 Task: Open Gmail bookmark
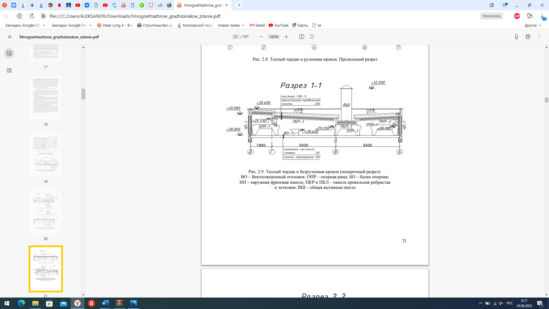pyautogui.click(x=257, y=25)
